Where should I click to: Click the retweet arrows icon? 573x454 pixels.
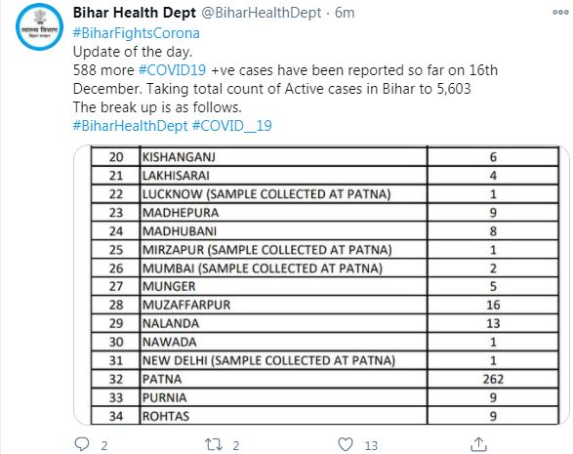(214, 445)
